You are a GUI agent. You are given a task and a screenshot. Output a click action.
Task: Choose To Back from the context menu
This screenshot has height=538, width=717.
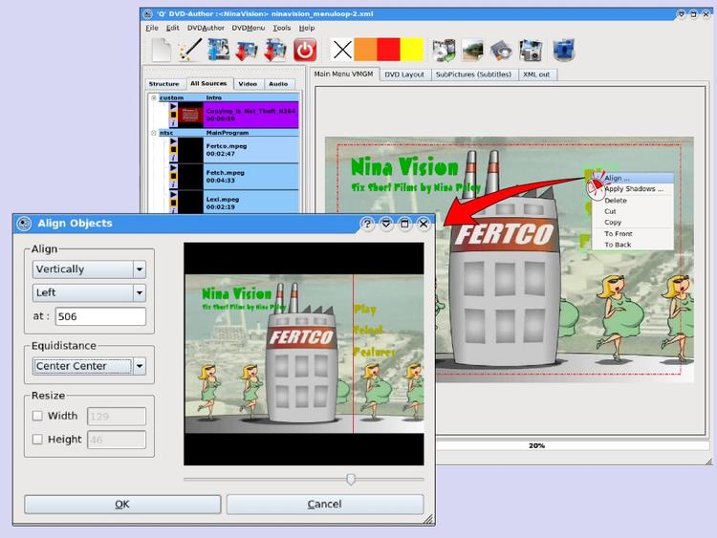[633, 245]
